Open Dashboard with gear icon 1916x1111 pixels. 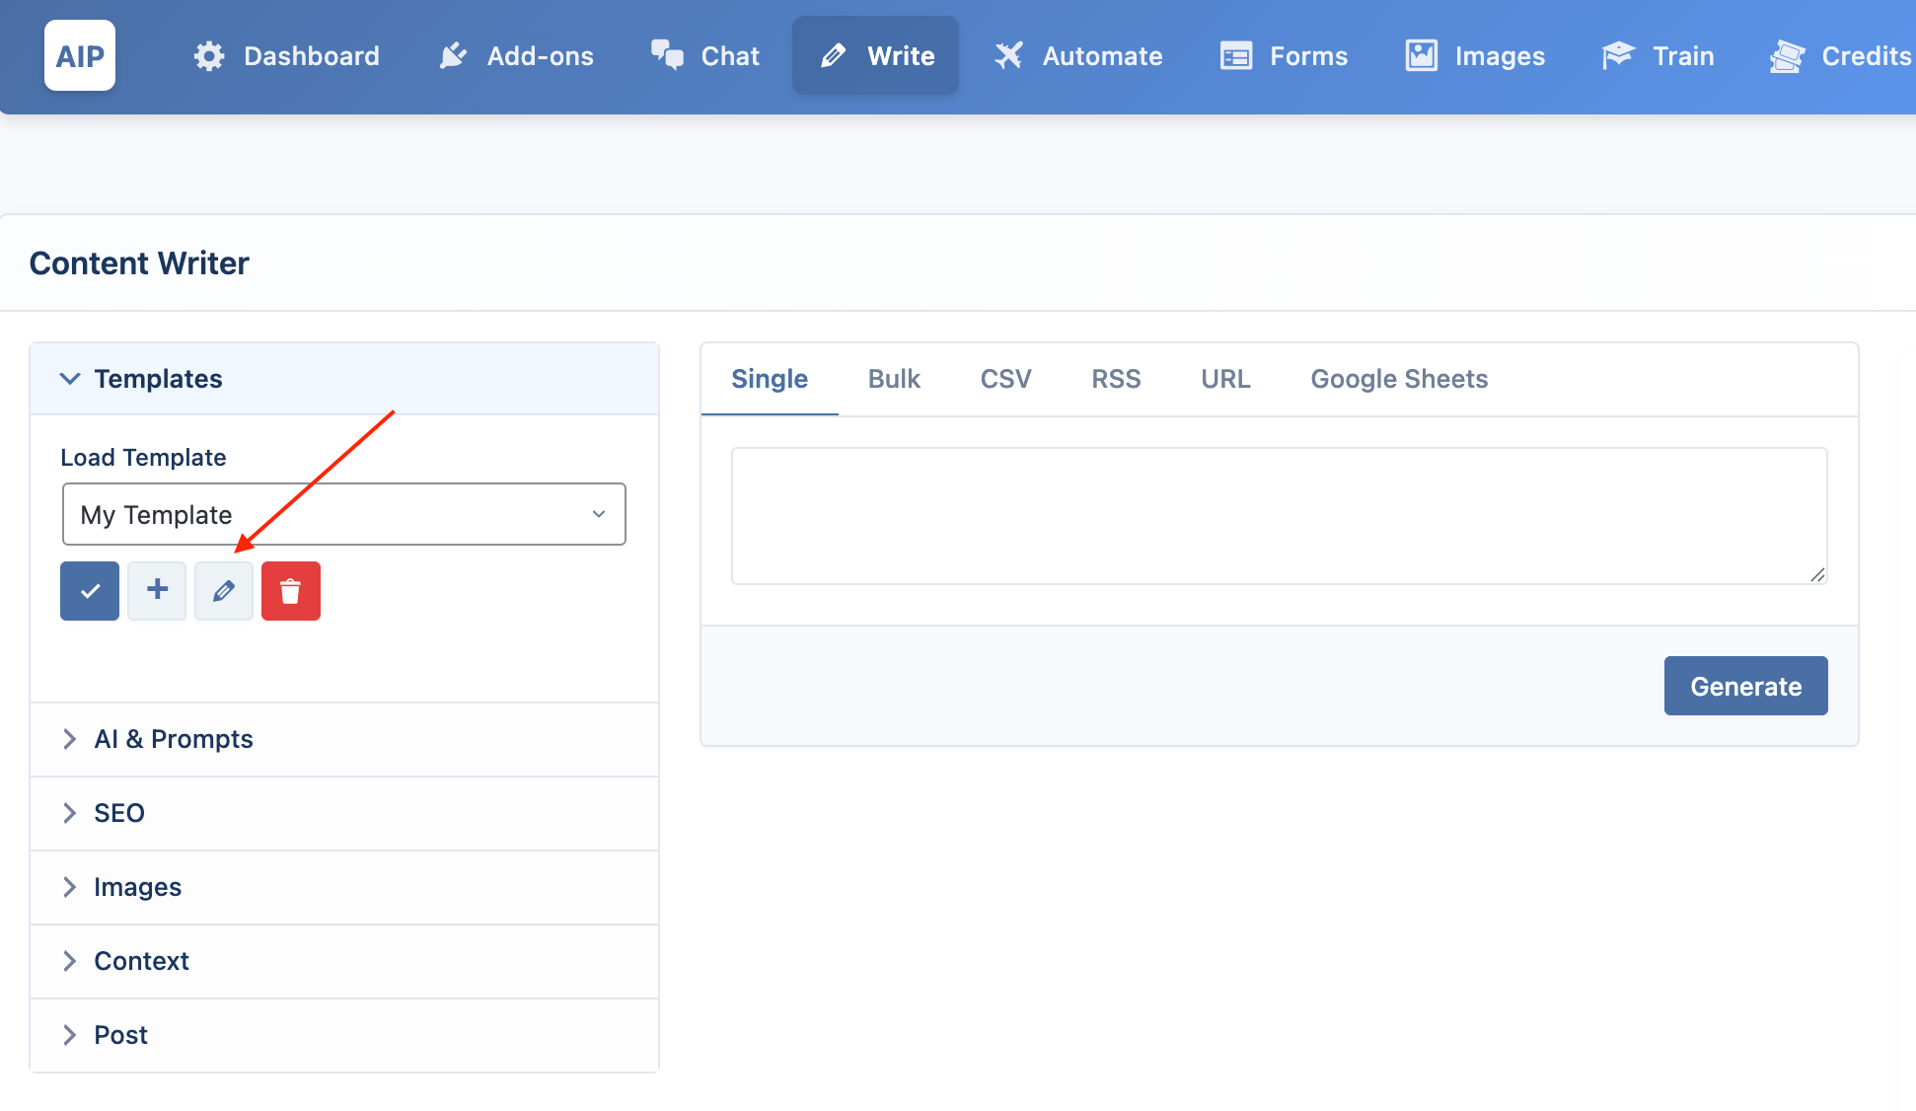pos(286,55)
